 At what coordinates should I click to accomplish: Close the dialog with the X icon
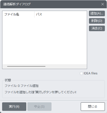click(x=102, y=4)
